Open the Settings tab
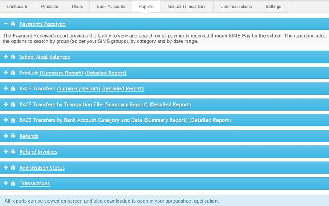 [x=273, y=7]
